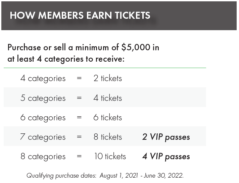Select the '4 tickets' value

(108, 98)
